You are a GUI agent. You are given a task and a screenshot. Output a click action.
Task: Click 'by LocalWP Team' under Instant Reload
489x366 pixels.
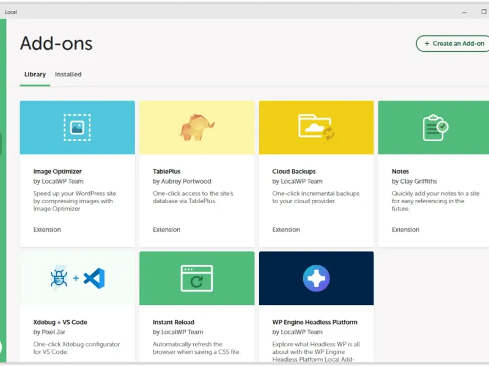point(178,332)
